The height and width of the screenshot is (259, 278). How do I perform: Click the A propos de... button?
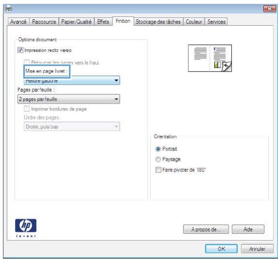tap(206, 229)
